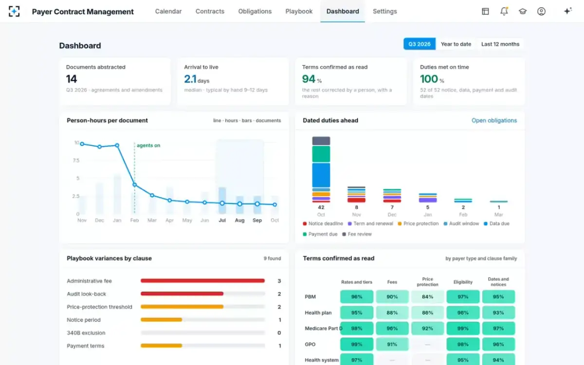Open the graduation cap learning icon
The image size is (584, 365).
tap(523, 11)
